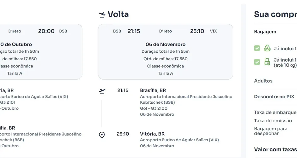Toggle the backpack included checkbox
The height and width of the screenshot is (158, 297).
tap(257, 48)
